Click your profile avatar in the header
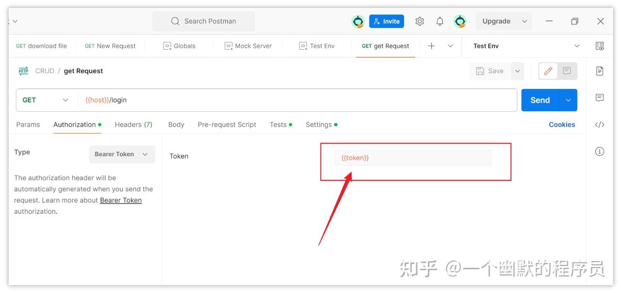This screenshot has width=621, height=293. 460,21
